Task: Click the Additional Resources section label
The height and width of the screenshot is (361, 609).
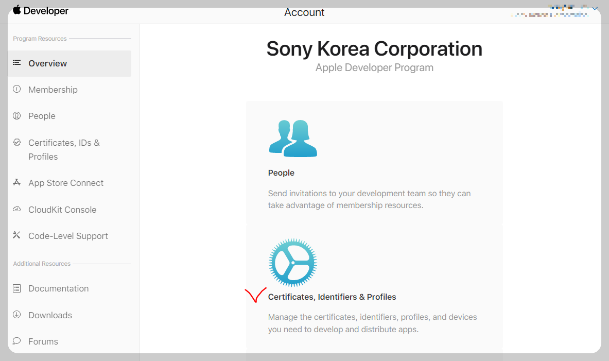Action: (42, 264)
